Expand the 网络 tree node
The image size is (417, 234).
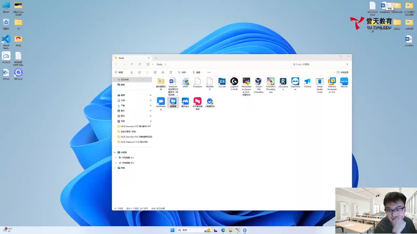click(x=115, y=168)
